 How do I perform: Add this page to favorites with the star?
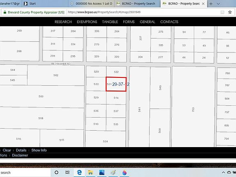click(x=230, y=12)
